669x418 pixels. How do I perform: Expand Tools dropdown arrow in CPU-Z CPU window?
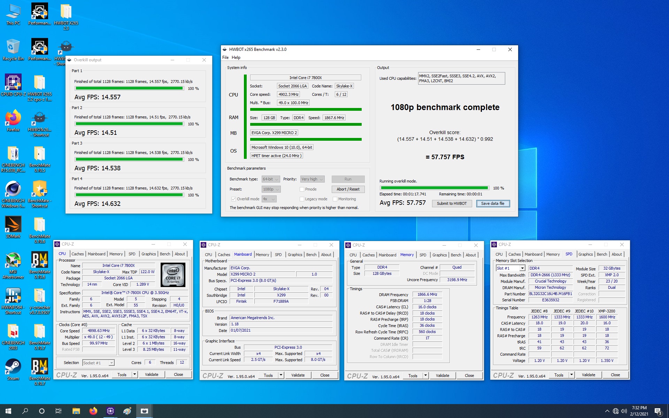tap(134, 374)
